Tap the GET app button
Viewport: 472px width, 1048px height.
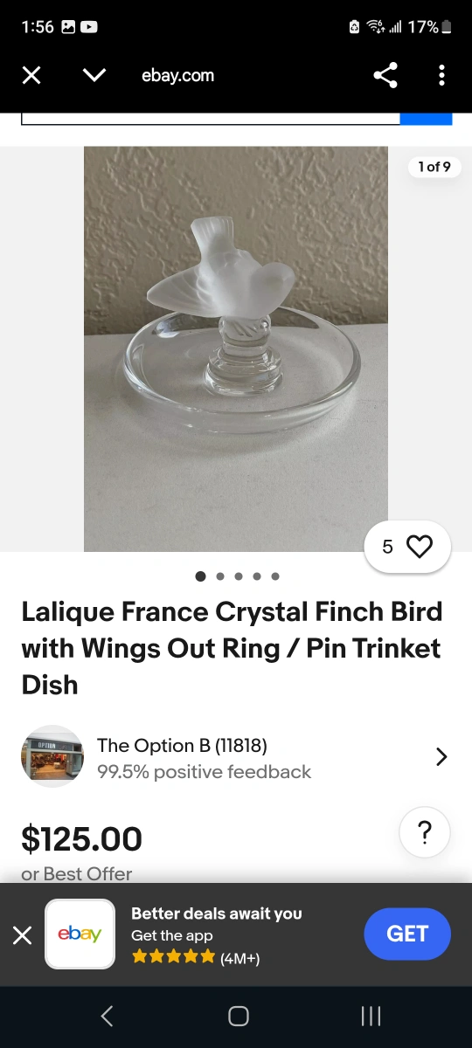[x=407, y=934]
